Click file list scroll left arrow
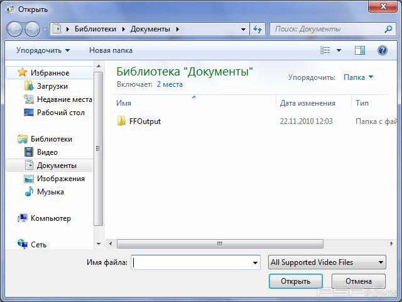 [111, 243]
